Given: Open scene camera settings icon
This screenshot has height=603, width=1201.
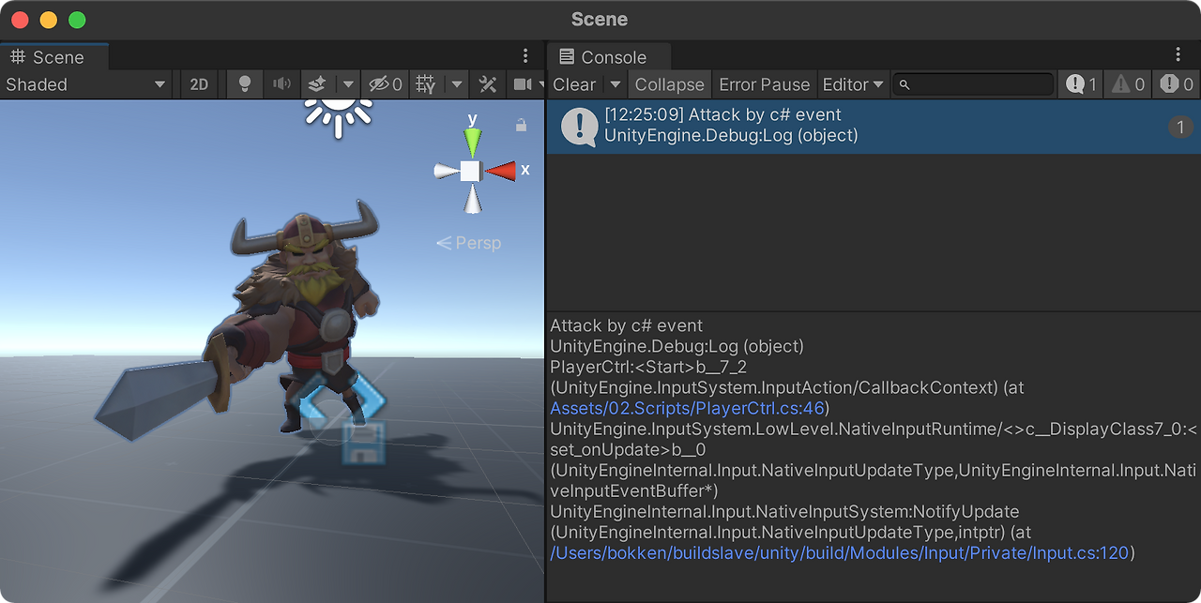Looking at the screenshot, I should click(524, 84).
